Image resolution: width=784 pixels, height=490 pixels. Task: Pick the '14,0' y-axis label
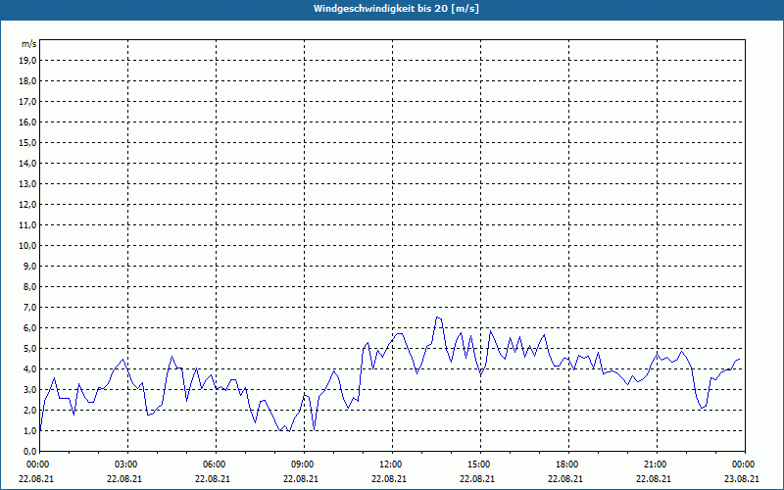tap(28, 163)
